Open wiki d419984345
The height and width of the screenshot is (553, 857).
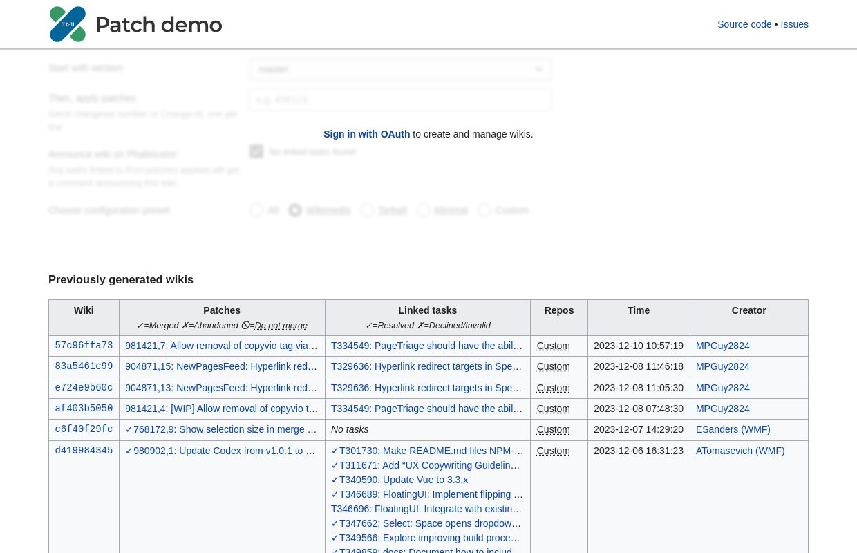pyautogui.click(x=84, y=451)
